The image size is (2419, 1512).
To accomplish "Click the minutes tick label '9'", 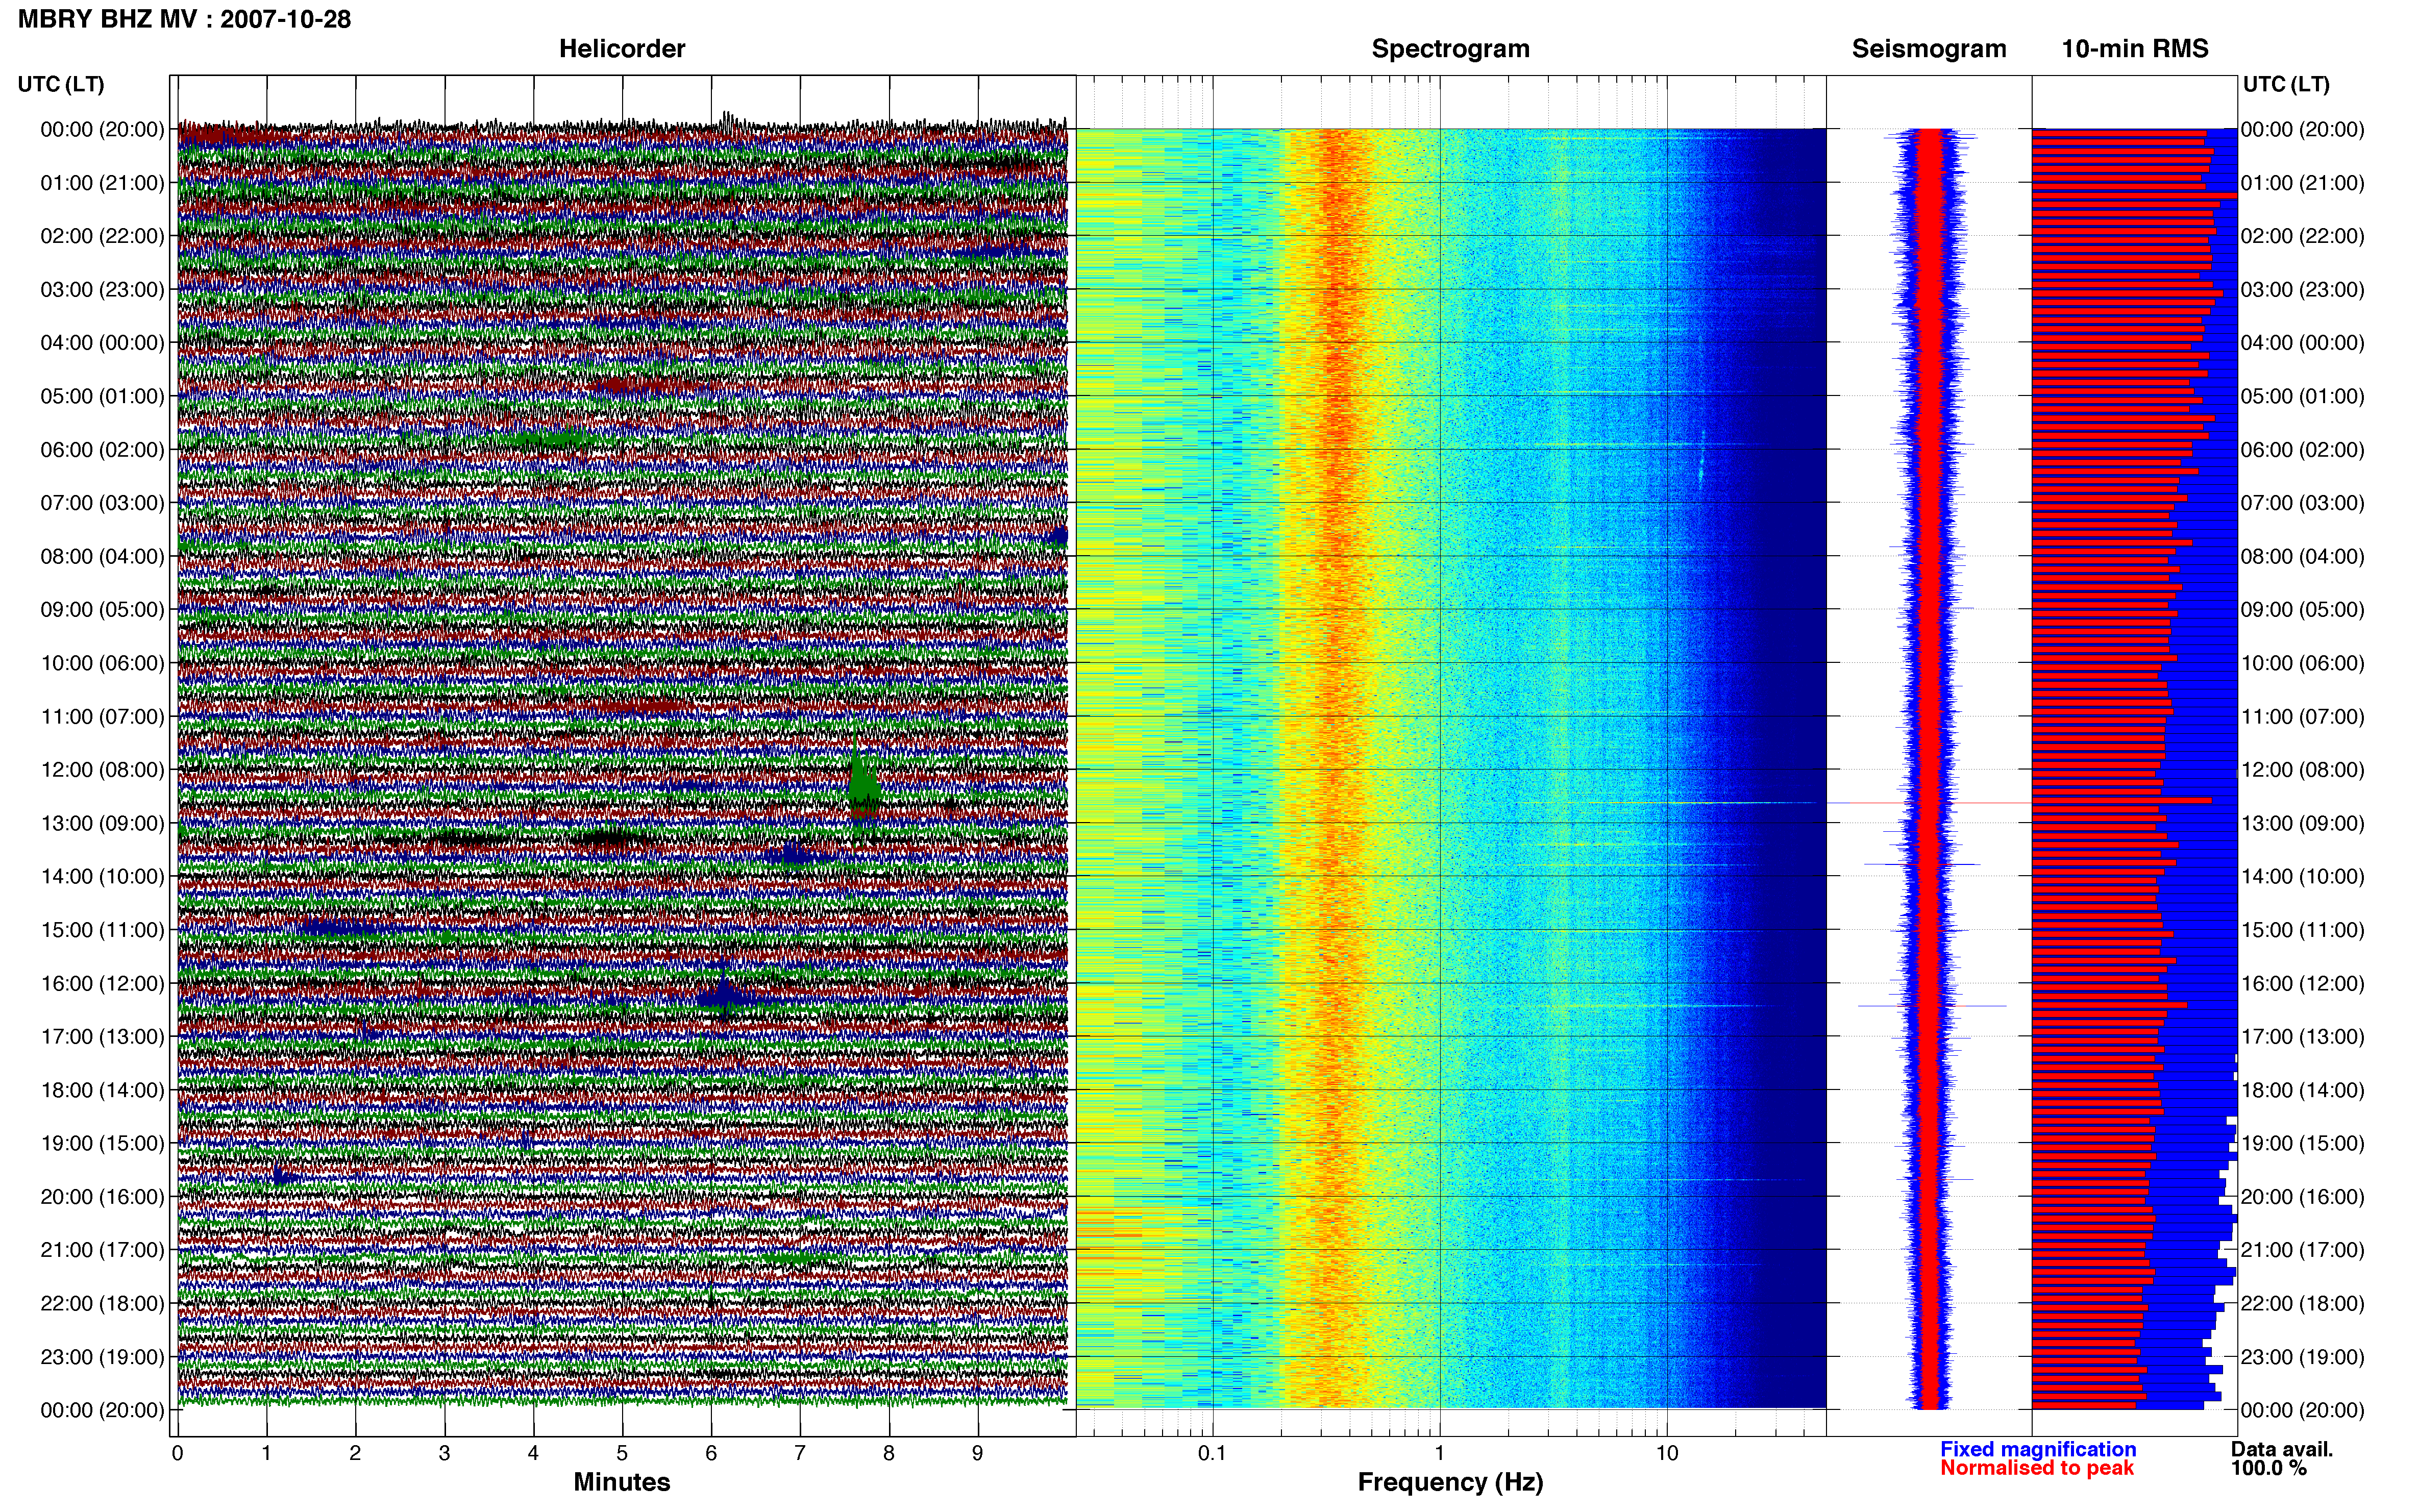I will [x=978, y=1453].
